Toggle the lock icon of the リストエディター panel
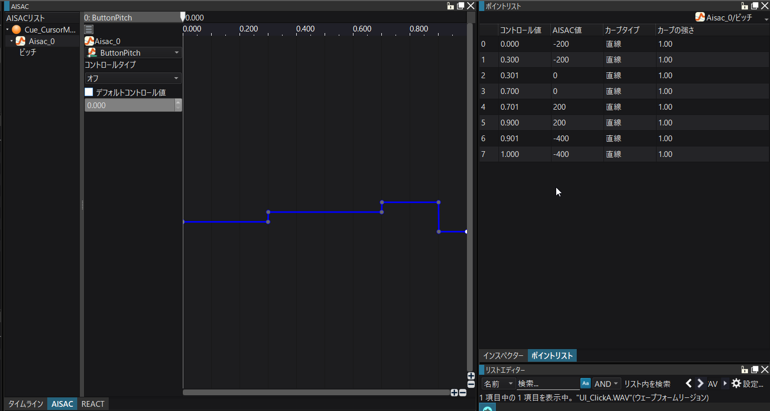 (x=745, y=370)
